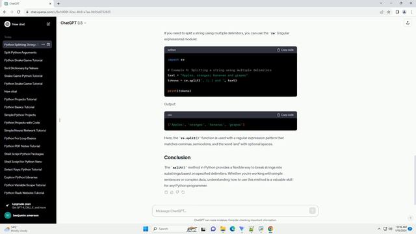The image size is (416, 234).
Task: Click the share page icon in address bar
Action: [382, 12]
